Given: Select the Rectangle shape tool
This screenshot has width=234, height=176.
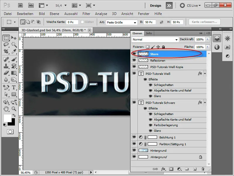Looking at the screenshot, I should 14,94.
